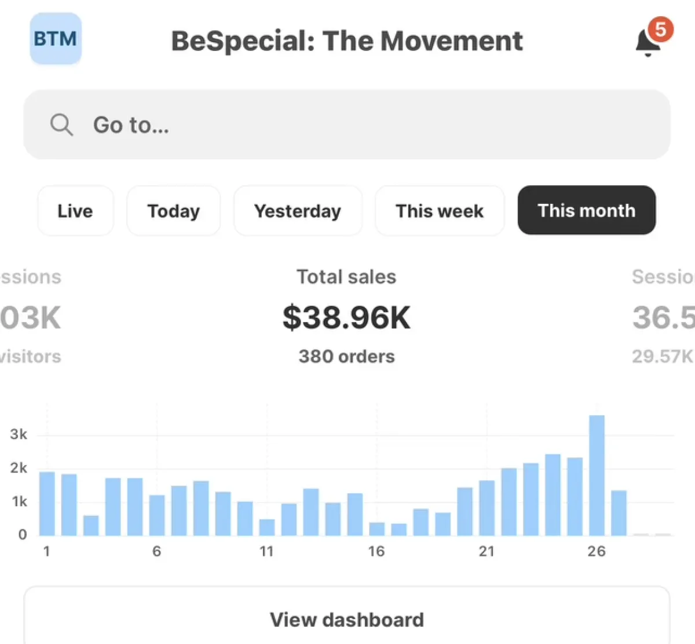Click the red notification badge showing 5
The width and height of the screenshot is (695, 644).
(660, 29)
